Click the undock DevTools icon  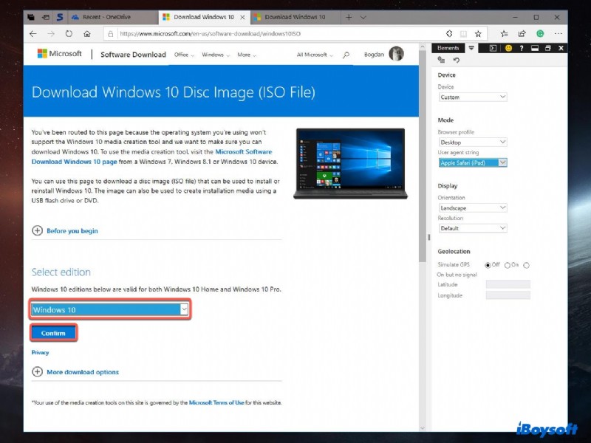pos(548,47)
